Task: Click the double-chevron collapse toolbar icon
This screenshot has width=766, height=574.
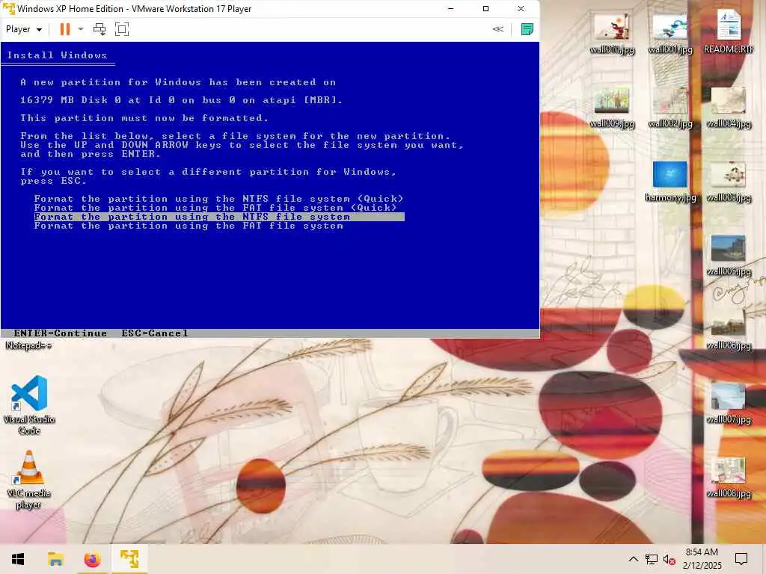Action: [497, 29]
